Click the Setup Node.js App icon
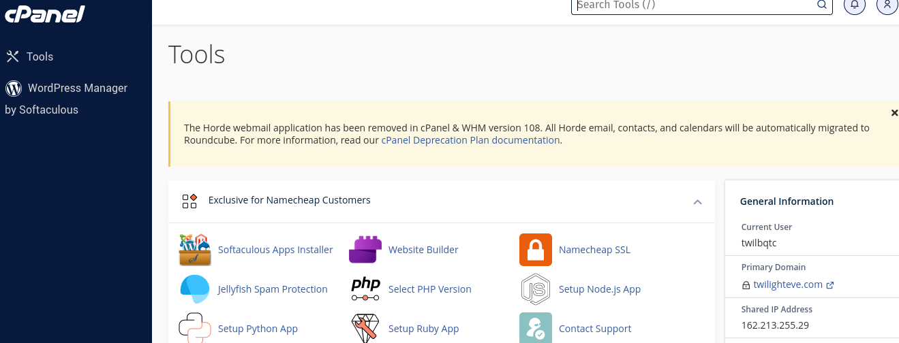 click(x=536, y=289)
